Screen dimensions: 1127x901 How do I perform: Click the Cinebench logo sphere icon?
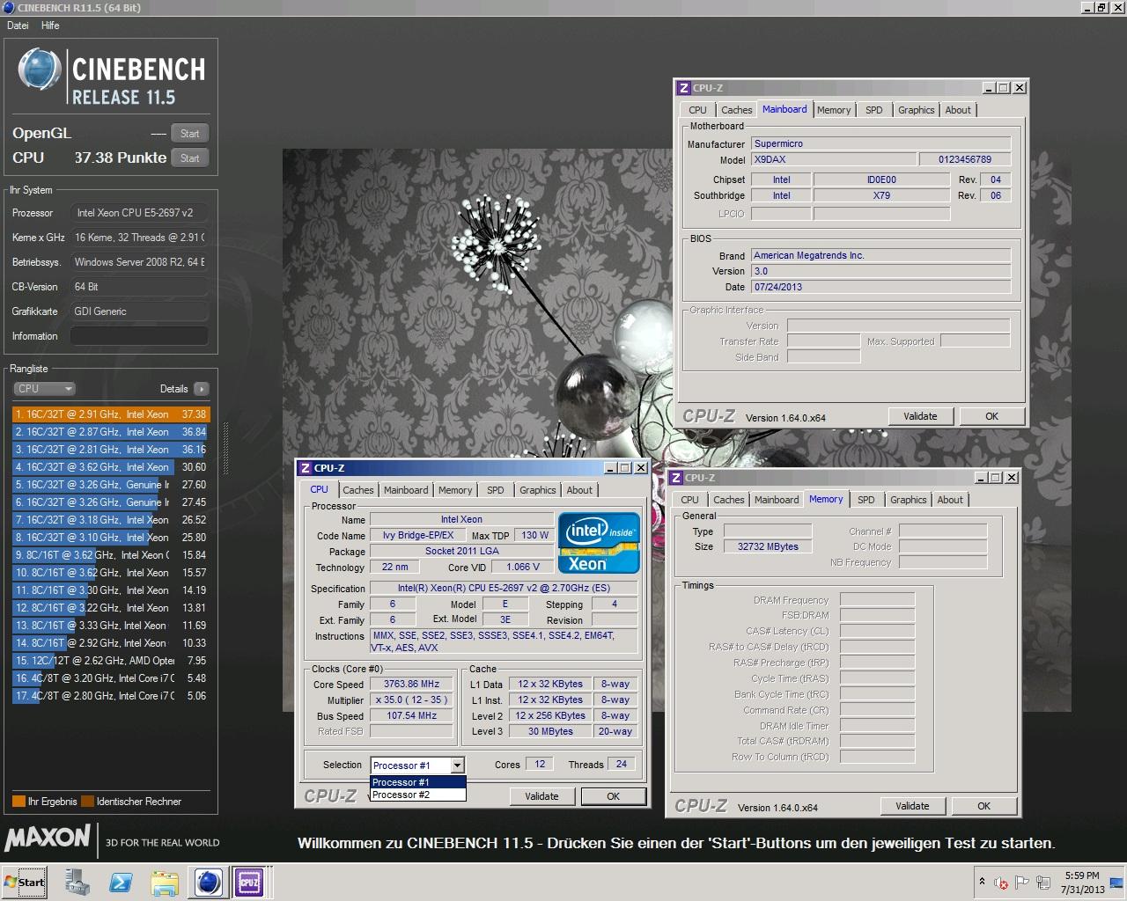pos(40,70)
